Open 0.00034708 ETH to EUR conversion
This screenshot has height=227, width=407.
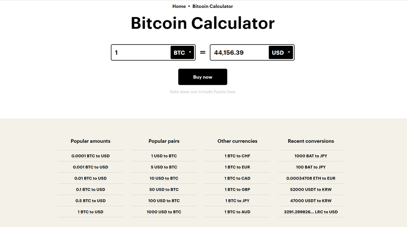(311, 178)
